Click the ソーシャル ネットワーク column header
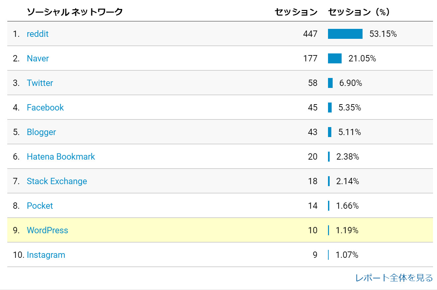 [75, 12]
